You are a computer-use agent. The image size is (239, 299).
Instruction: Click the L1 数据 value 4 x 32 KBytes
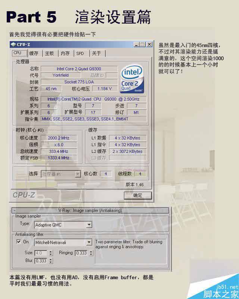128,138
